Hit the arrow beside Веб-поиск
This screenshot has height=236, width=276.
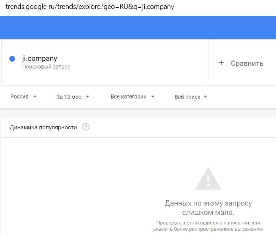pos(205,97)
